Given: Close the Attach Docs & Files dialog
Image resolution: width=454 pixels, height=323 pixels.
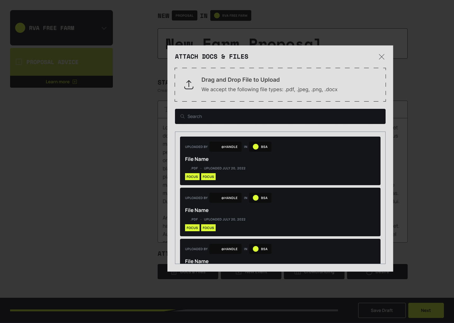Looking at the screenshot, I should pos(381,57).
